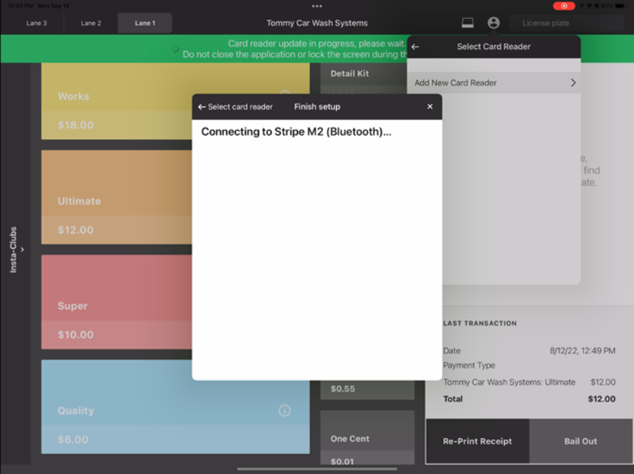Focus the License plate search field
The image size is (634, 474).
pos(567,23)
